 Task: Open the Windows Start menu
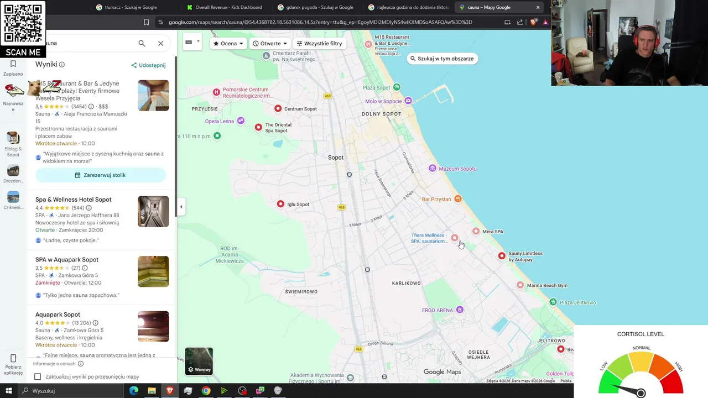[x=9, y=391]
